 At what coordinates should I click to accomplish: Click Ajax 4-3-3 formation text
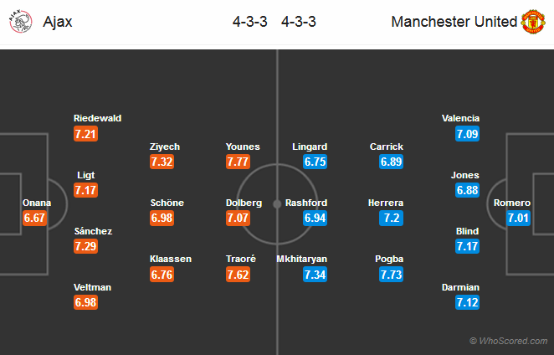[x=249, y=22]
